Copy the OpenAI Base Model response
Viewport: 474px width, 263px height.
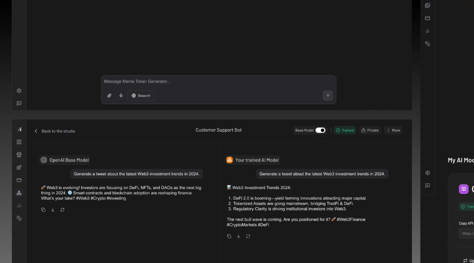[x=43, y=210]
